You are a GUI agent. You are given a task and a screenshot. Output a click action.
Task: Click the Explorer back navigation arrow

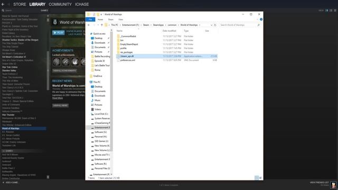[x=89, y=25]
